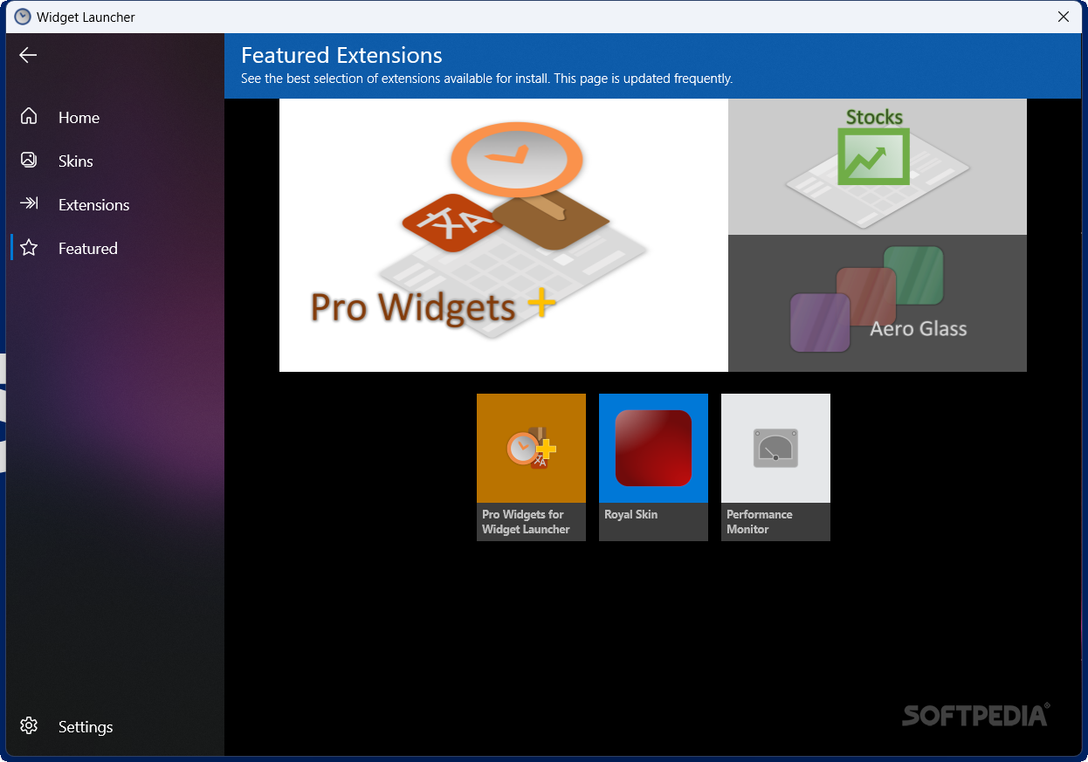Click the 'See the best selection' description text
1088x762 pixels.
click(486, 79)
